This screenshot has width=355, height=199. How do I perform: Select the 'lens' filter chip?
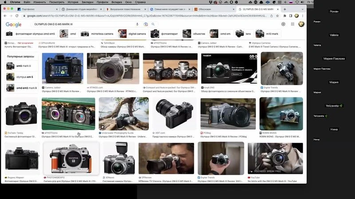click(244, 34)
